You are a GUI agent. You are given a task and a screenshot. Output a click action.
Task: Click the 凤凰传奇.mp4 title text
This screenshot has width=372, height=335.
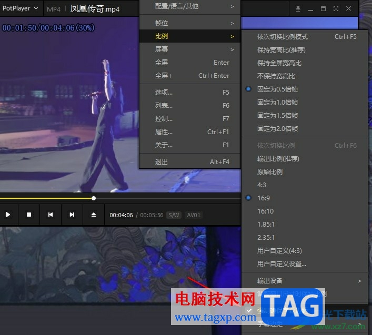pos(95,9)
